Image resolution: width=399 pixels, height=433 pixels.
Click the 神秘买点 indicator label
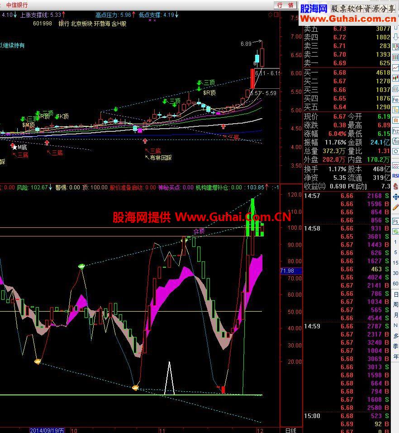(x=169, y=188)
